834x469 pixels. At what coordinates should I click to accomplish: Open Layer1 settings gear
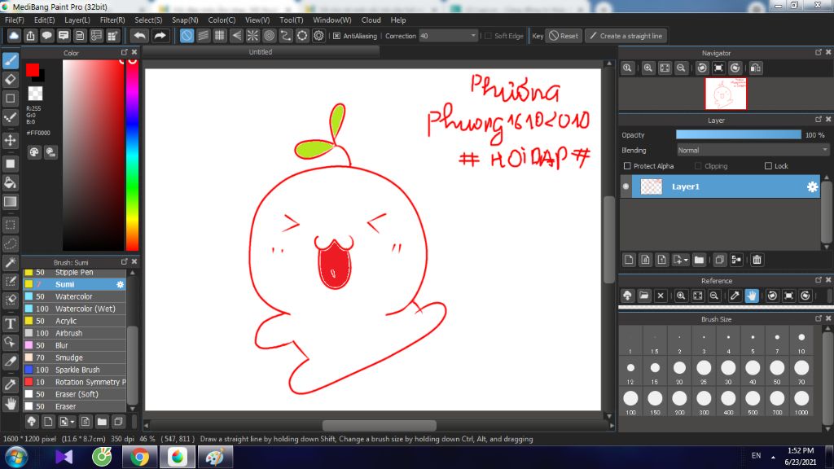click(x=812, y=186)
